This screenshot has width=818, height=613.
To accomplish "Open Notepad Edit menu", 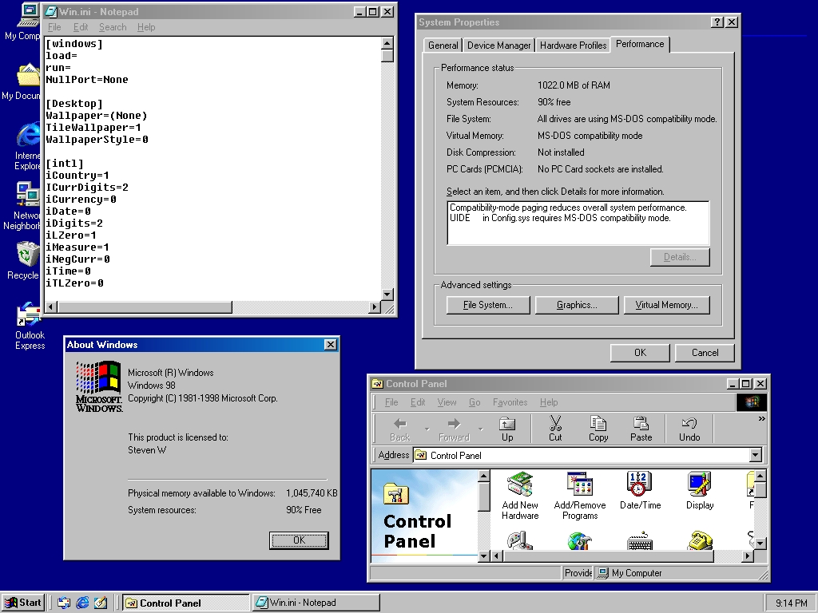I will click(81, 27).
